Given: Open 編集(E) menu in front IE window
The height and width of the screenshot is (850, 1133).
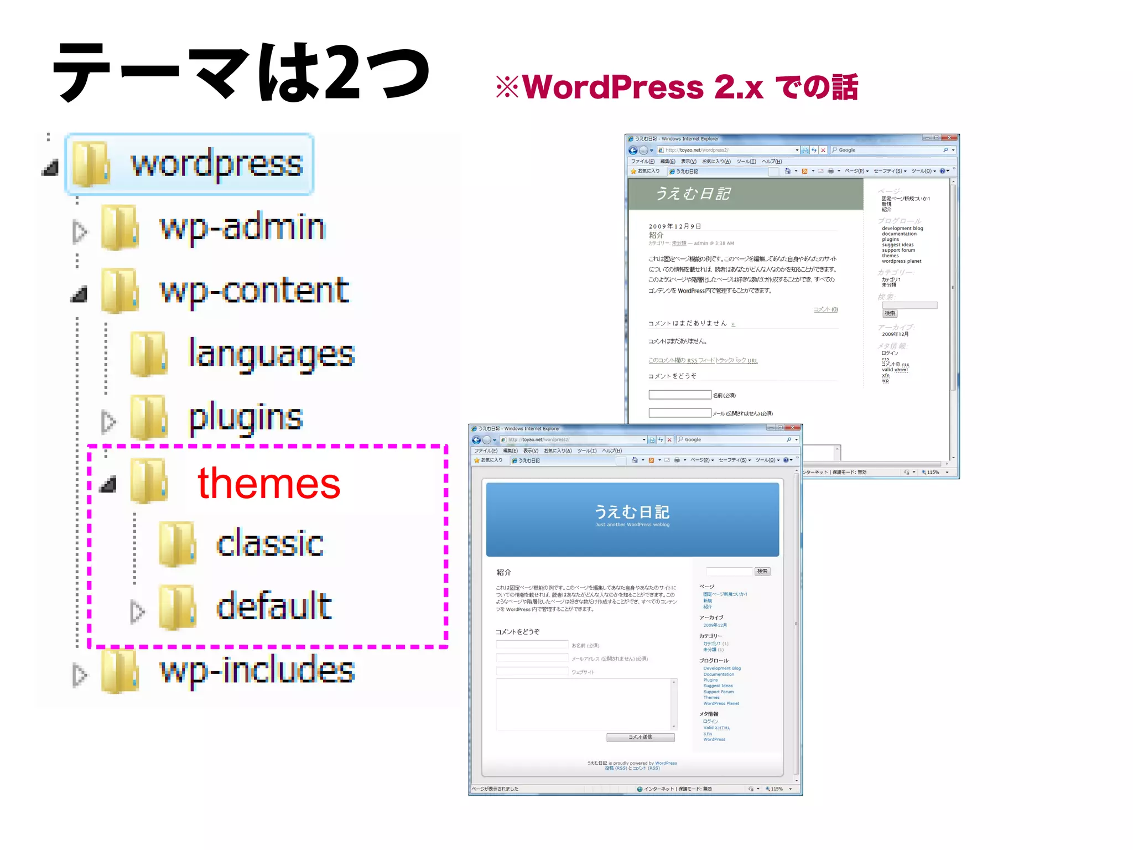Looking at the screenshot, I should click(510, 450).
